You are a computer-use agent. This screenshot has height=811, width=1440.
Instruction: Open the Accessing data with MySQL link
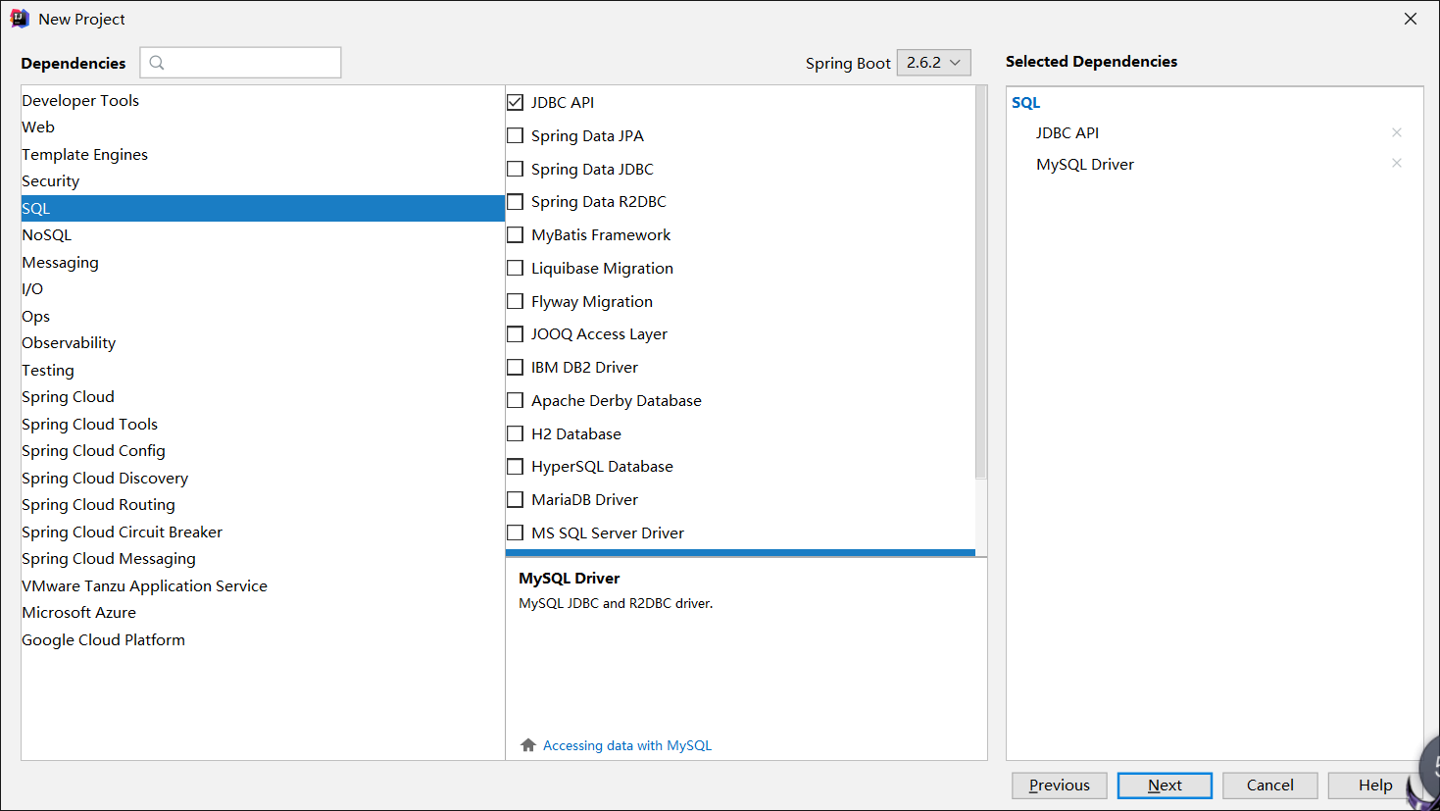[x=627, y=746]
